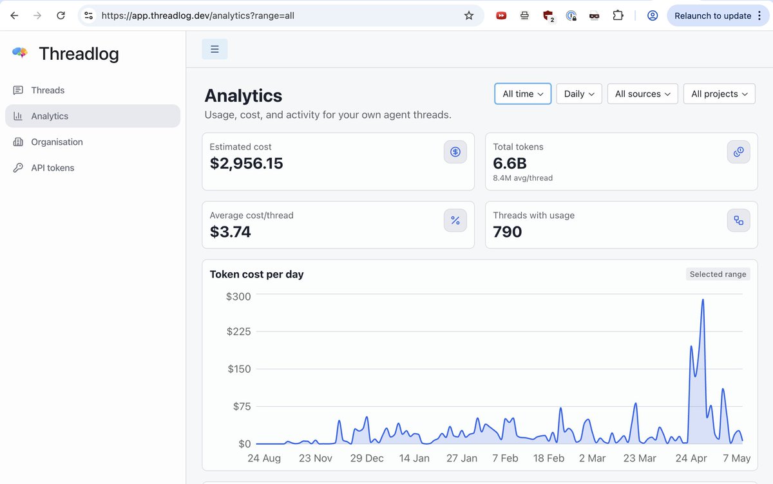The width and height of the screenshot is (773, 484).
Task: Open the red YouTube-style extension icon
Action: coord(501,15)
